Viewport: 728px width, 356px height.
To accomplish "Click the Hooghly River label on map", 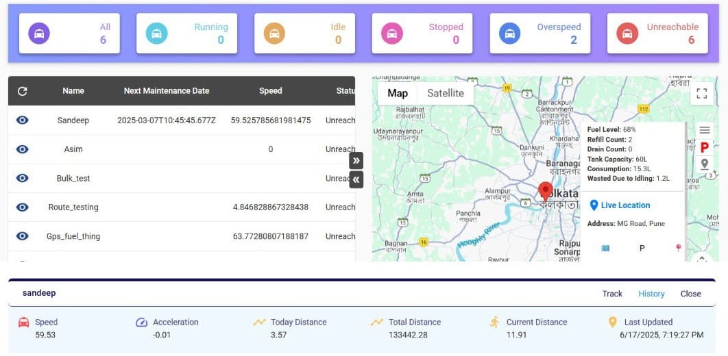I will point(479,235).
